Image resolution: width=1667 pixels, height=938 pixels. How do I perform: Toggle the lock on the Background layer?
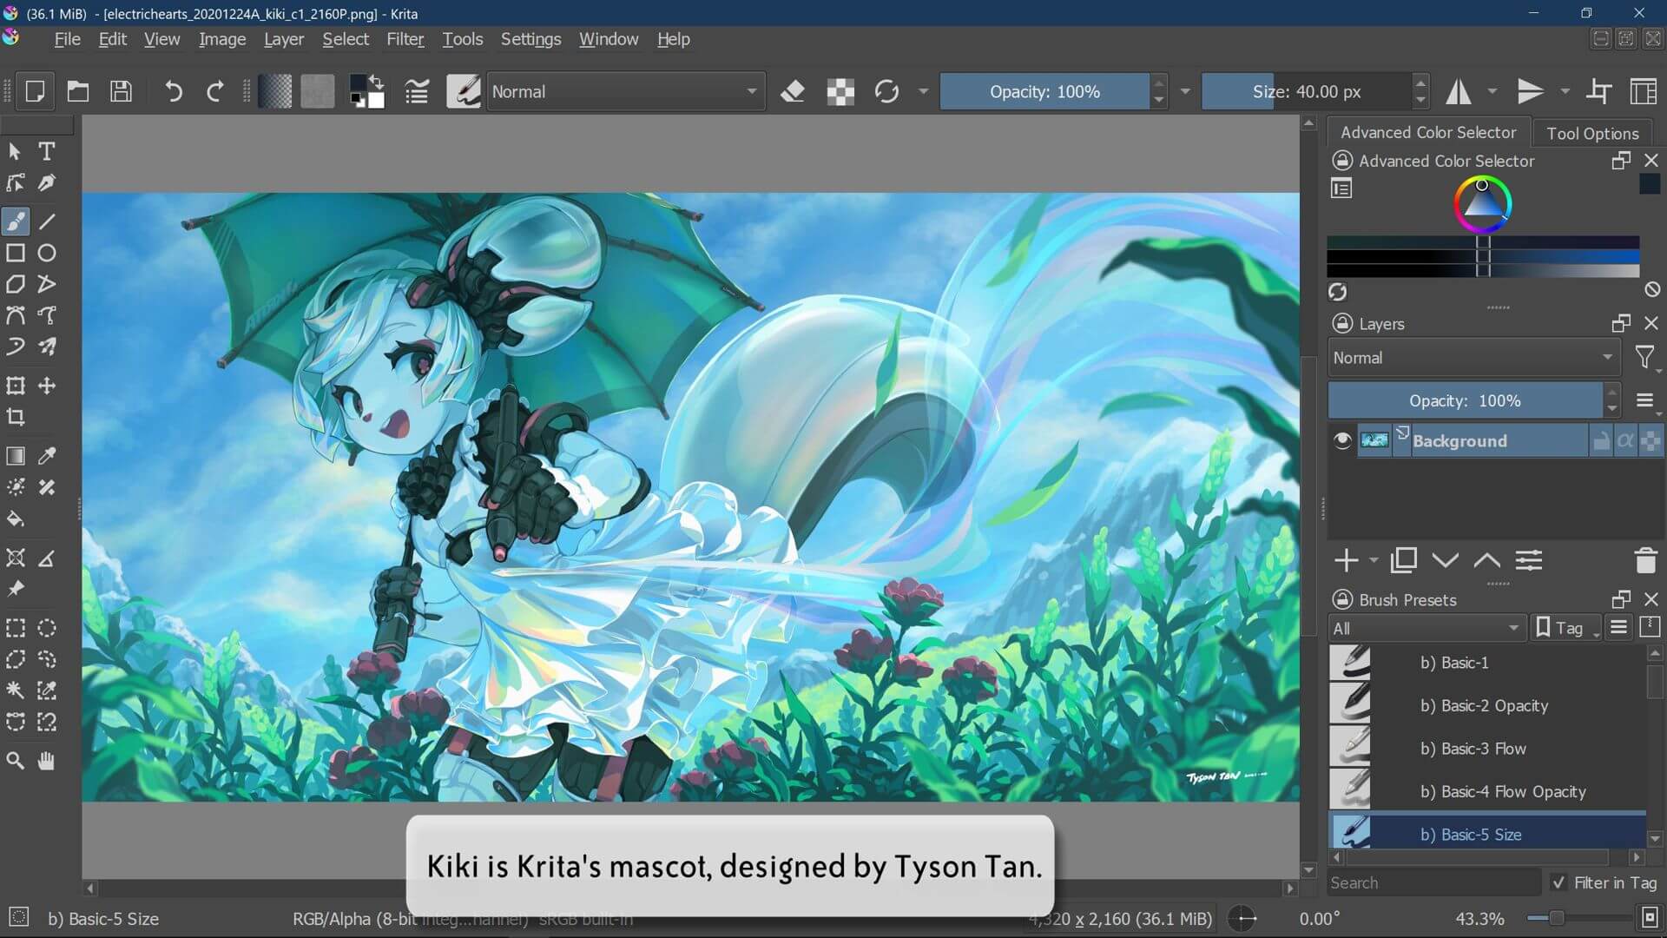1600,440
